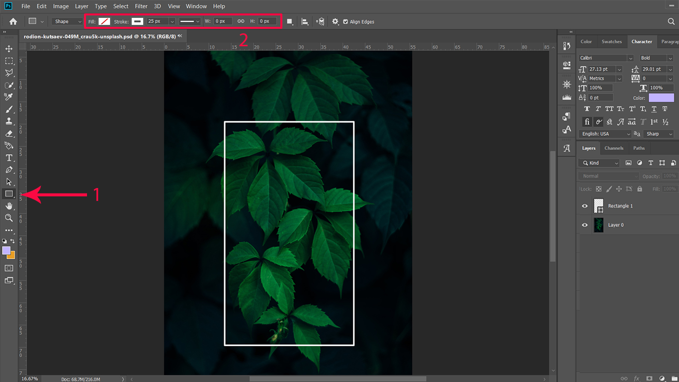Open the Shape tool mode dropdown
The image size is (679, 382).
68,21
